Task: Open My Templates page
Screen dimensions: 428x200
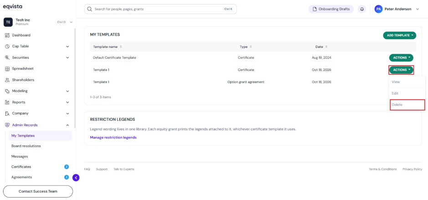Action: tap(40, 136)
